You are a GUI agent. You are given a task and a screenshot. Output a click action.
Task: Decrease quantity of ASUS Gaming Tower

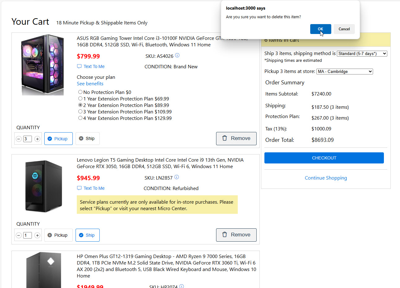click(19, 139)
